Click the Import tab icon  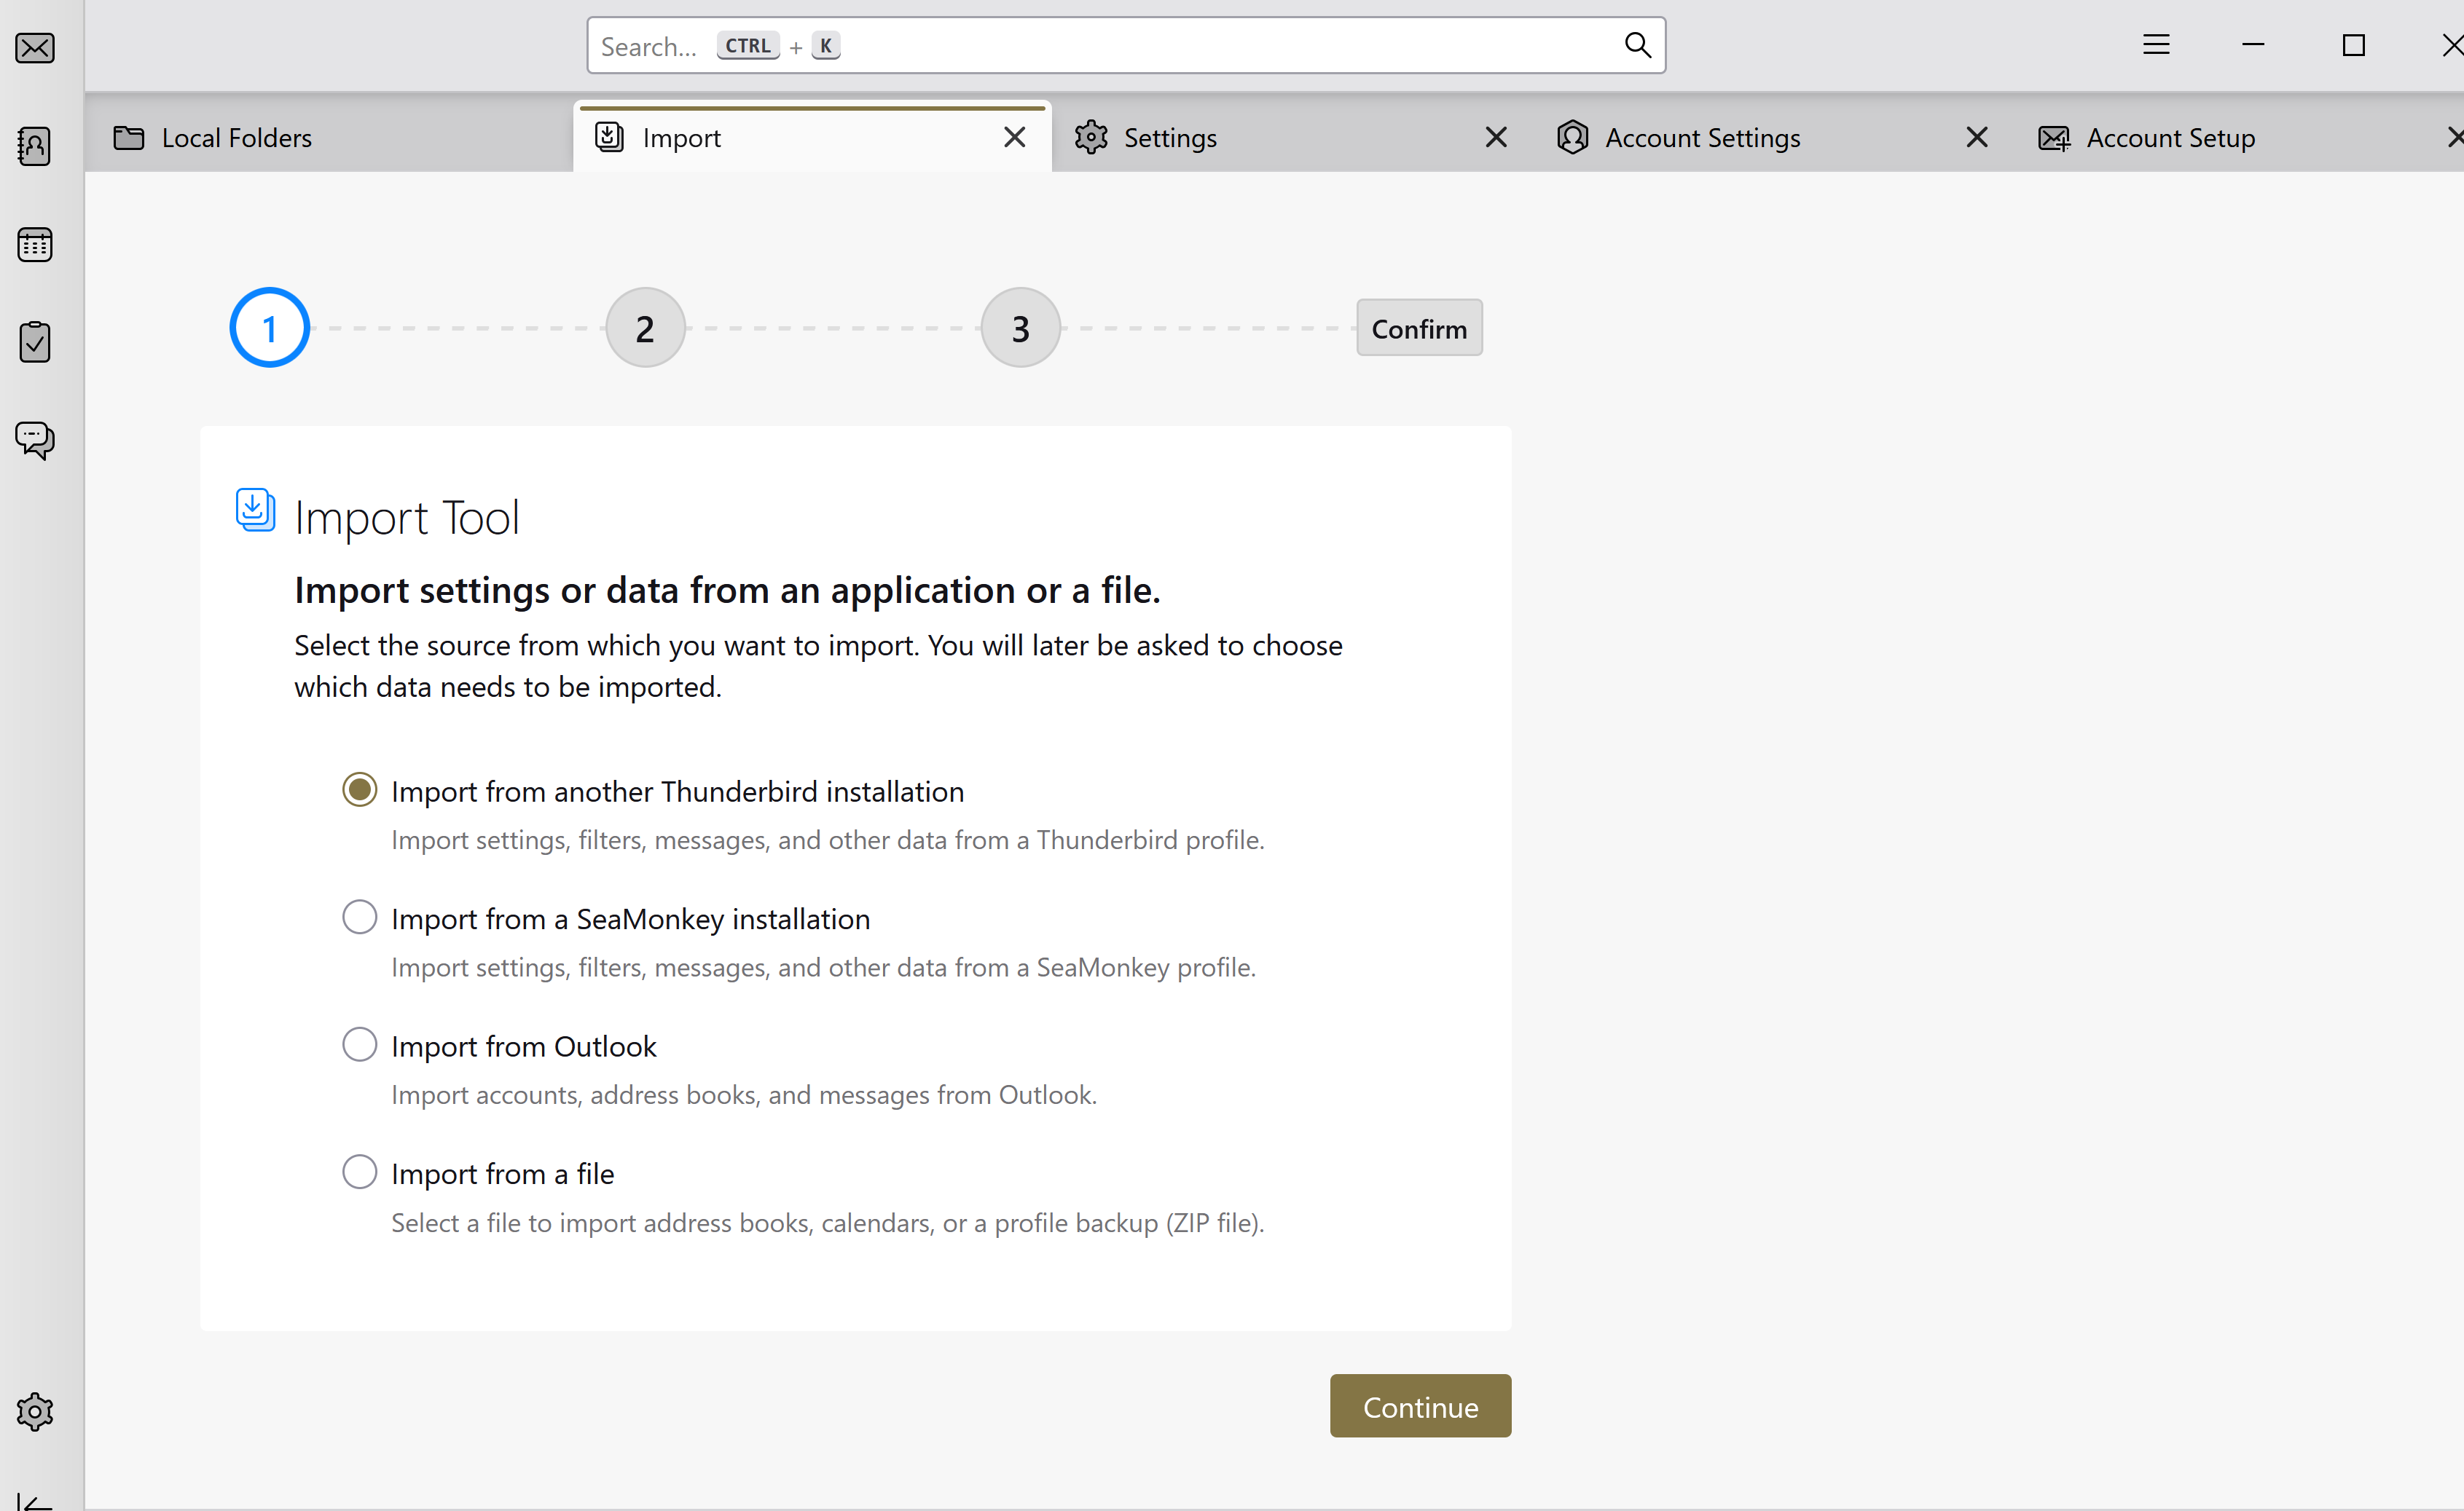coord(609,137)
